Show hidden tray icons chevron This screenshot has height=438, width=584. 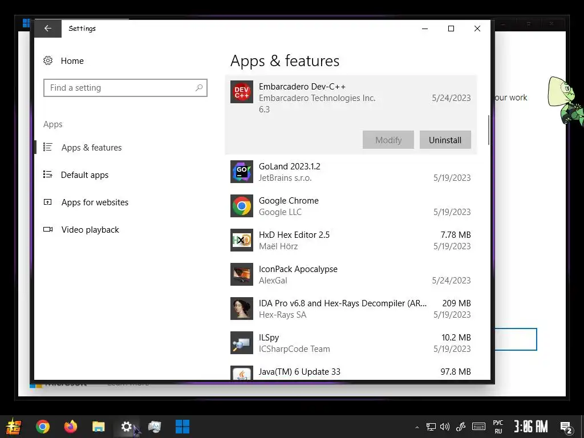click(417, 427)
